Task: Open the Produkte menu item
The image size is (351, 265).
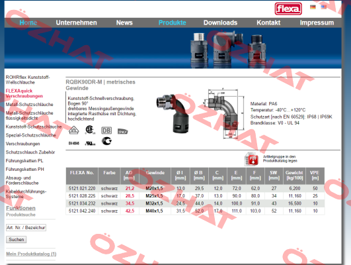Action: click(172, 23)
